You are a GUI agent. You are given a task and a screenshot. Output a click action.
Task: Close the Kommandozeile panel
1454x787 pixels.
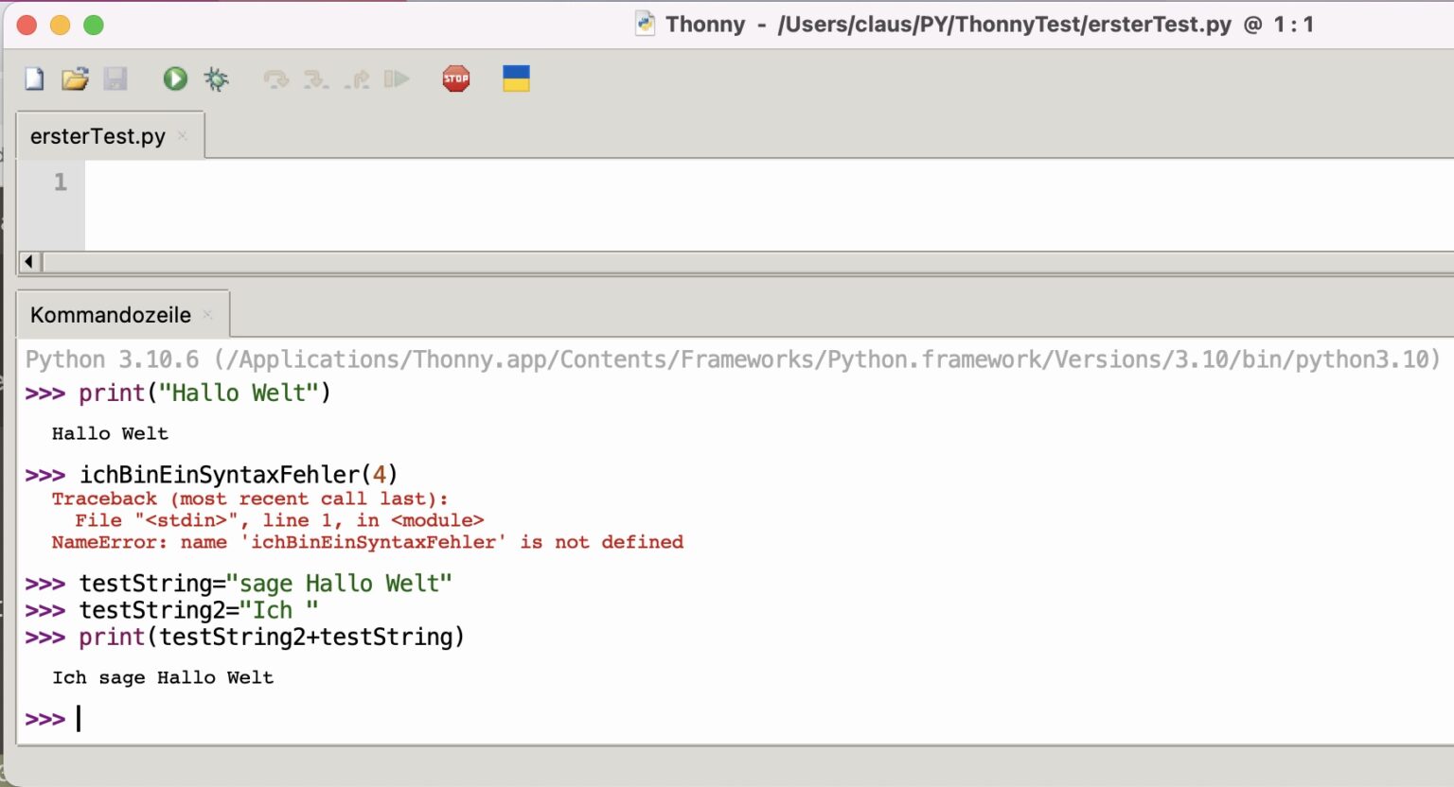pos(207,315)
